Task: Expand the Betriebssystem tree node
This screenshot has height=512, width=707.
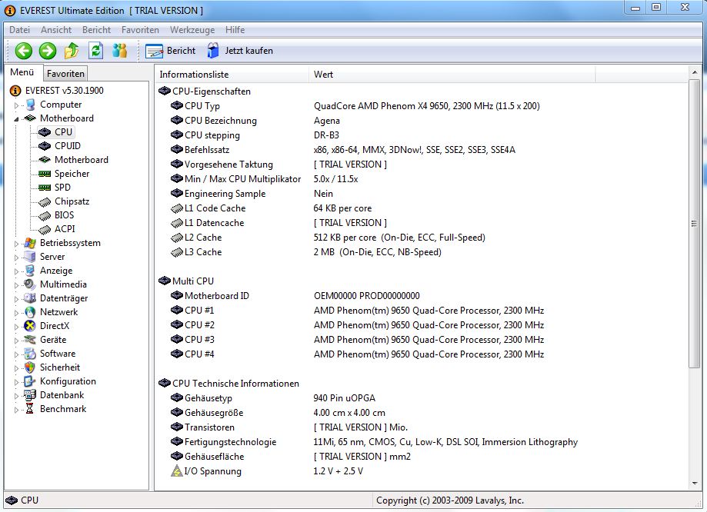Action: tap(16, 244)
